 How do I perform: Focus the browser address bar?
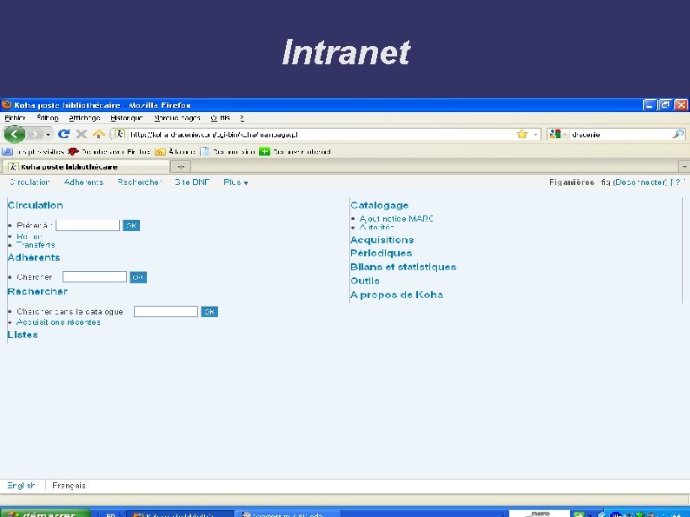click(x=322, y=134)
